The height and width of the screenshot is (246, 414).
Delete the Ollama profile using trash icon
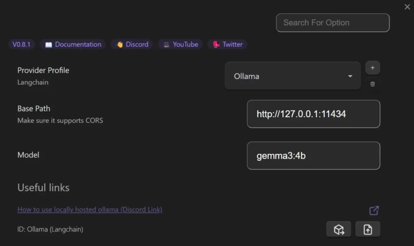click(x=372, y=84)
